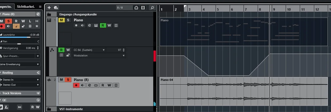
Task: Disable read automation on Piano track
Action: [x=103, y=26]
